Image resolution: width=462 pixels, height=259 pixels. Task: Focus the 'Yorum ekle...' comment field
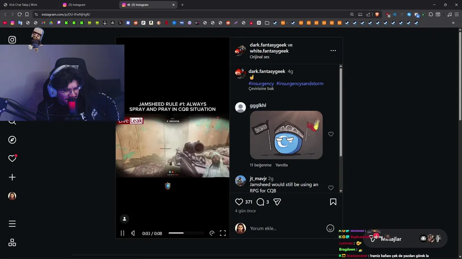click(x=287, y=228)
